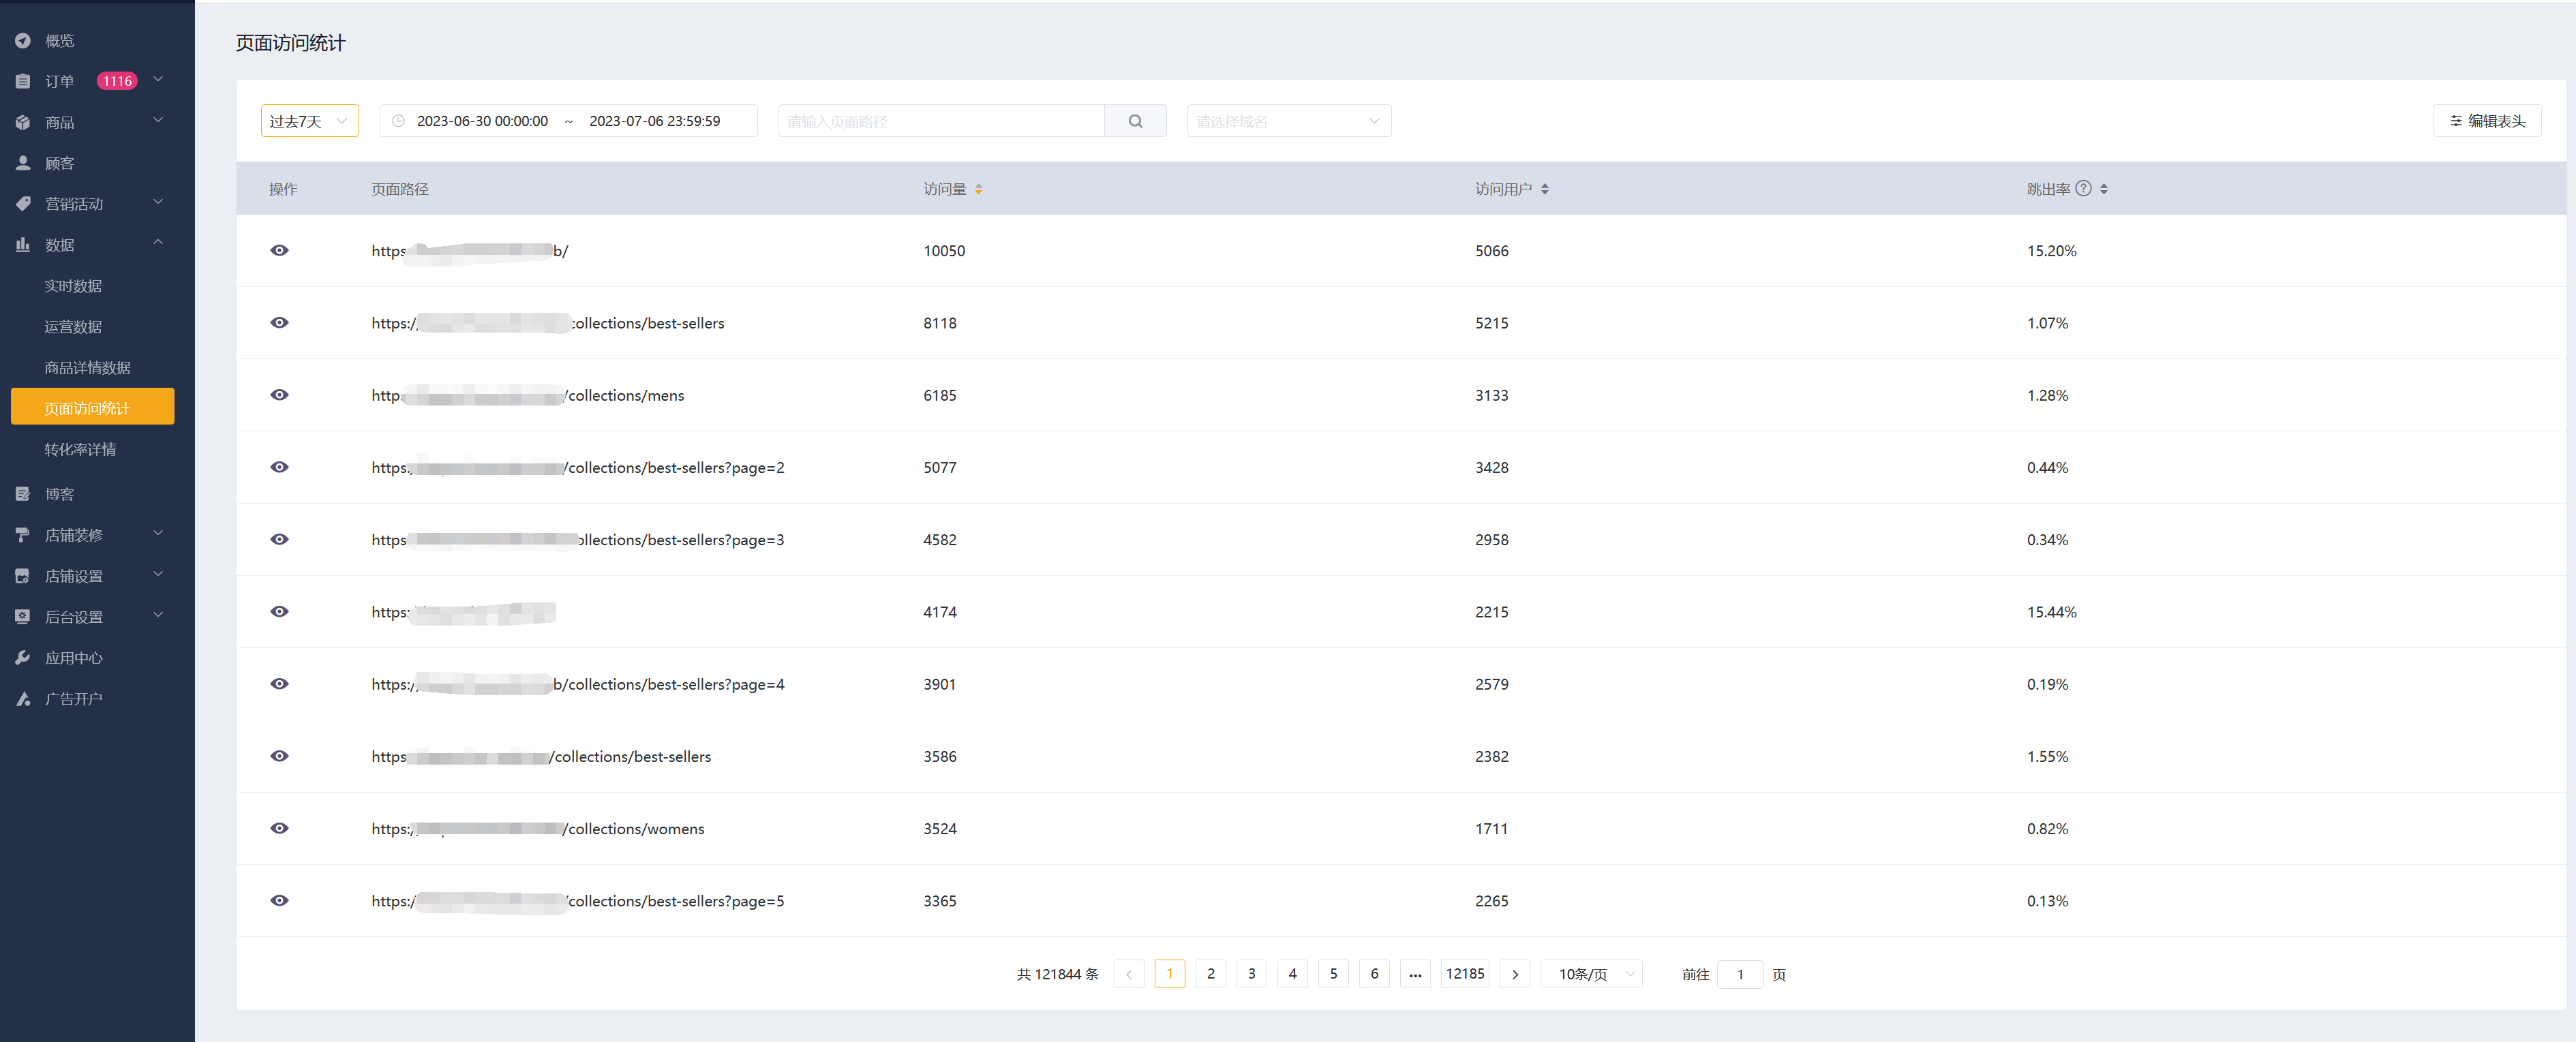Viewport: 2576px width, 1042px height.
Task: View details for row with 10050 visits
Action: (x=279, y=250)
